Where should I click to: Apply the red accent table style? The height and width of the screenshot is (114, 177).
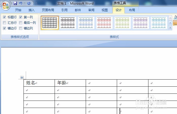click(x=104, y=23)
